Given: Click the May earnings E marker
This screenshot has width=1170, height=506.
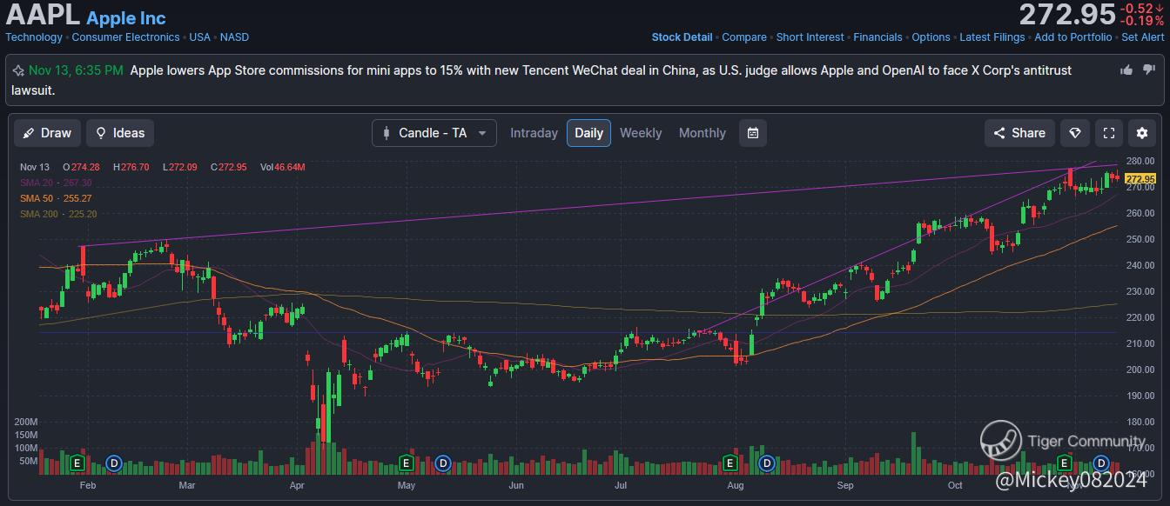Looking at the screenshot, I should [x=406, y=463].
